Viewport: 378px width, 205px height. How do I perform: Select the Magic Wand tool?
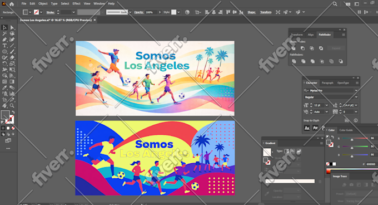4,33
